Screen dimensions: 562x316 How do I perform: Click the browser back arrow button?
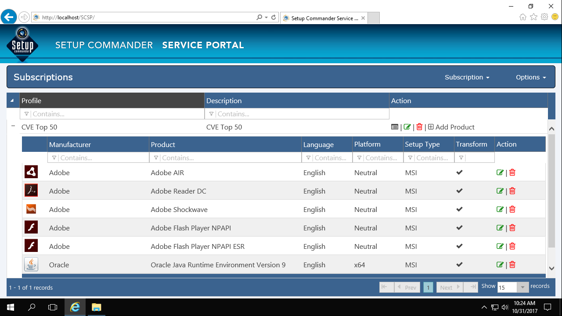(9, 17)
